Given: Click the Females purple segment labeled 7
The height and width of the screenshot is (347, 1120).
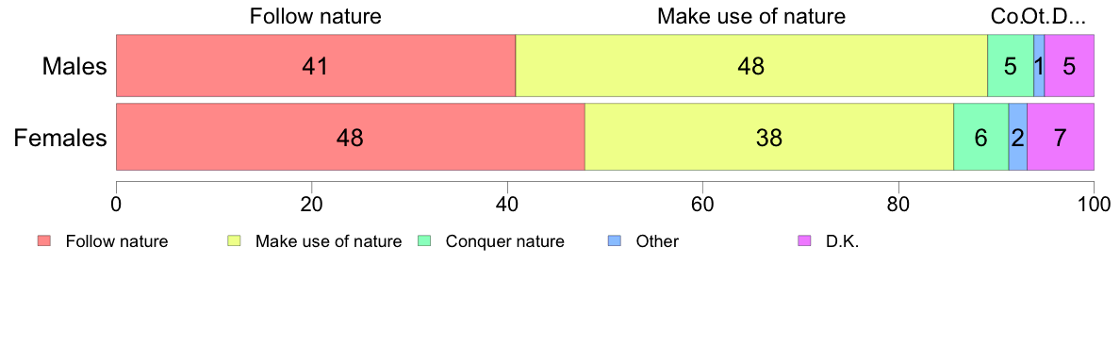Looking at the screenshot, I should [1061, 137].
